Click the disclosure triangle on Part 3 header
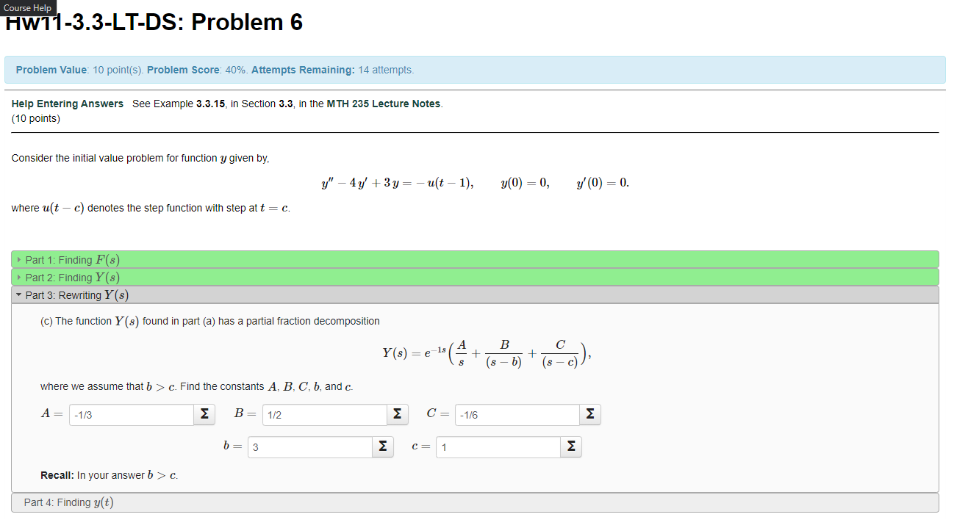This screenshot has height=528, width=968. [x=18, y=294]
